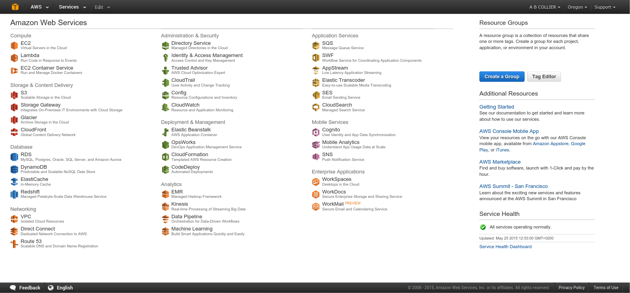630x293 pixels.
Task: Open the WorkSpaces icon
Action: 316,182
